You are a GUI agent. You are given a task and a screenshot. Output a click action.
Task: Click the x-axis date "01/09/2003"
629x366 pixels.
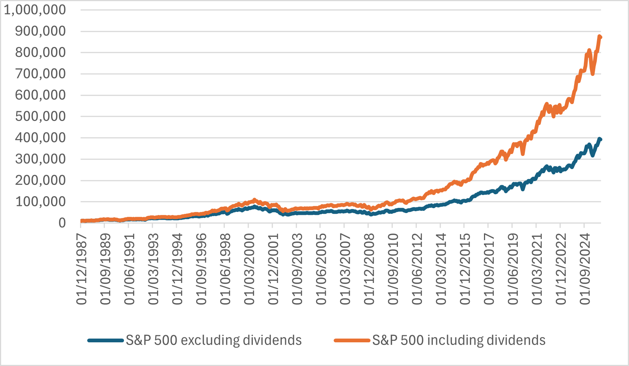[297, 269]
